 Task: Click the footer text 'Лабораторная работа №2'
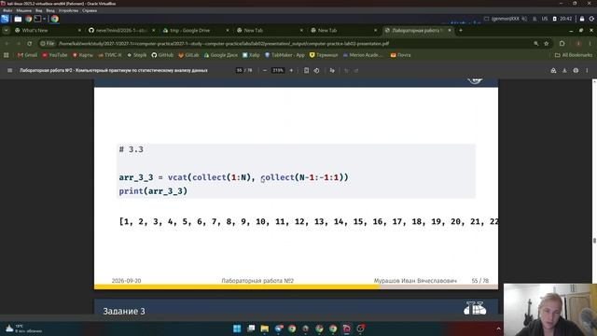257,281
